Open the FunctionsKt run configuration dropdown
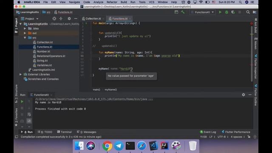This screenshot has height=153, width=272. coord(203,12)
